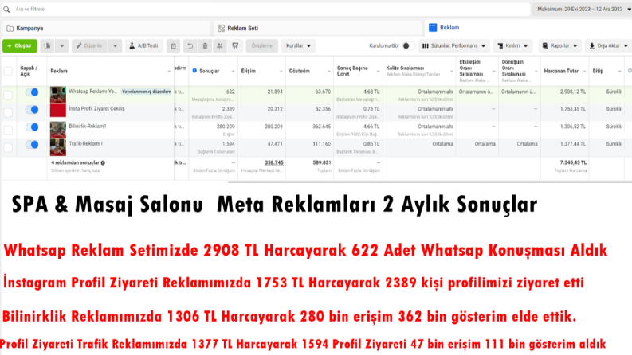Click the duplicate (copy) icon

coord(47,46)
